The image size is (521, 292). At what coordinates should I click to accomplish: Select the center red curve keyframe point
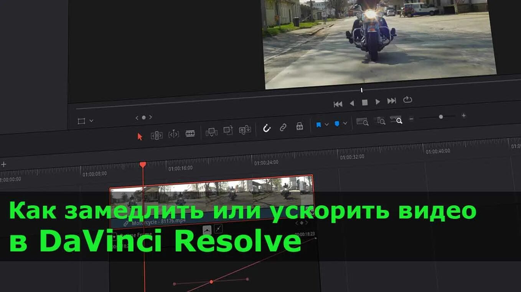point(211,282)
